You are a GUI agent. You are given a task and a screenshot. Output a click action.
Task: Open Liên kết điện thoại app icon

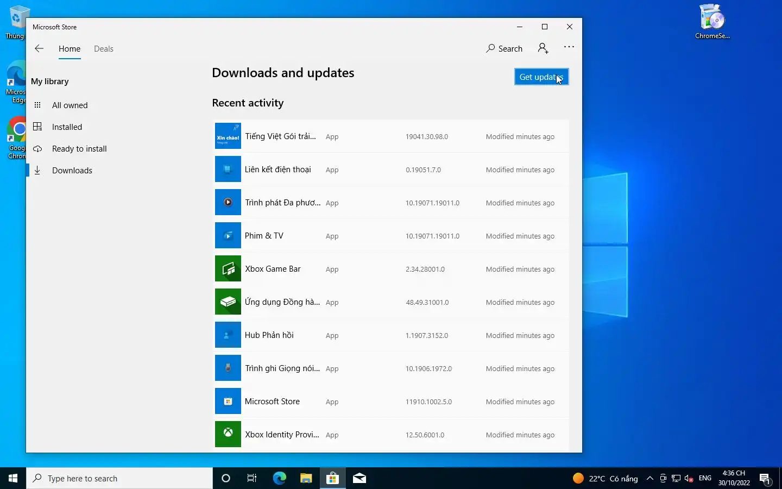point(228,169)
